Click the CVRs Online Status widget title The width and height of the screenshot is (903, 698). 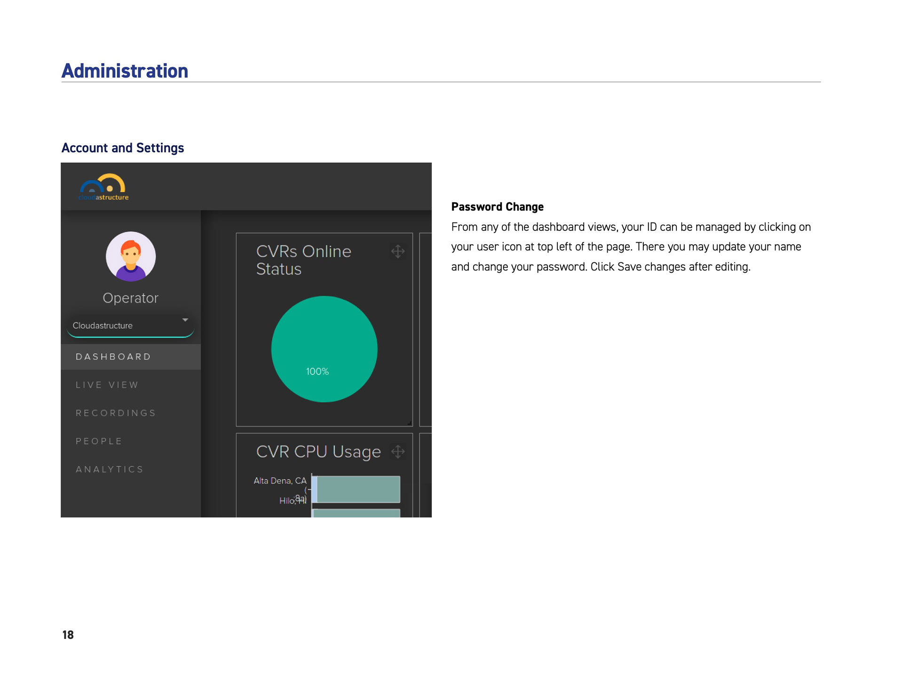(304, 260)
